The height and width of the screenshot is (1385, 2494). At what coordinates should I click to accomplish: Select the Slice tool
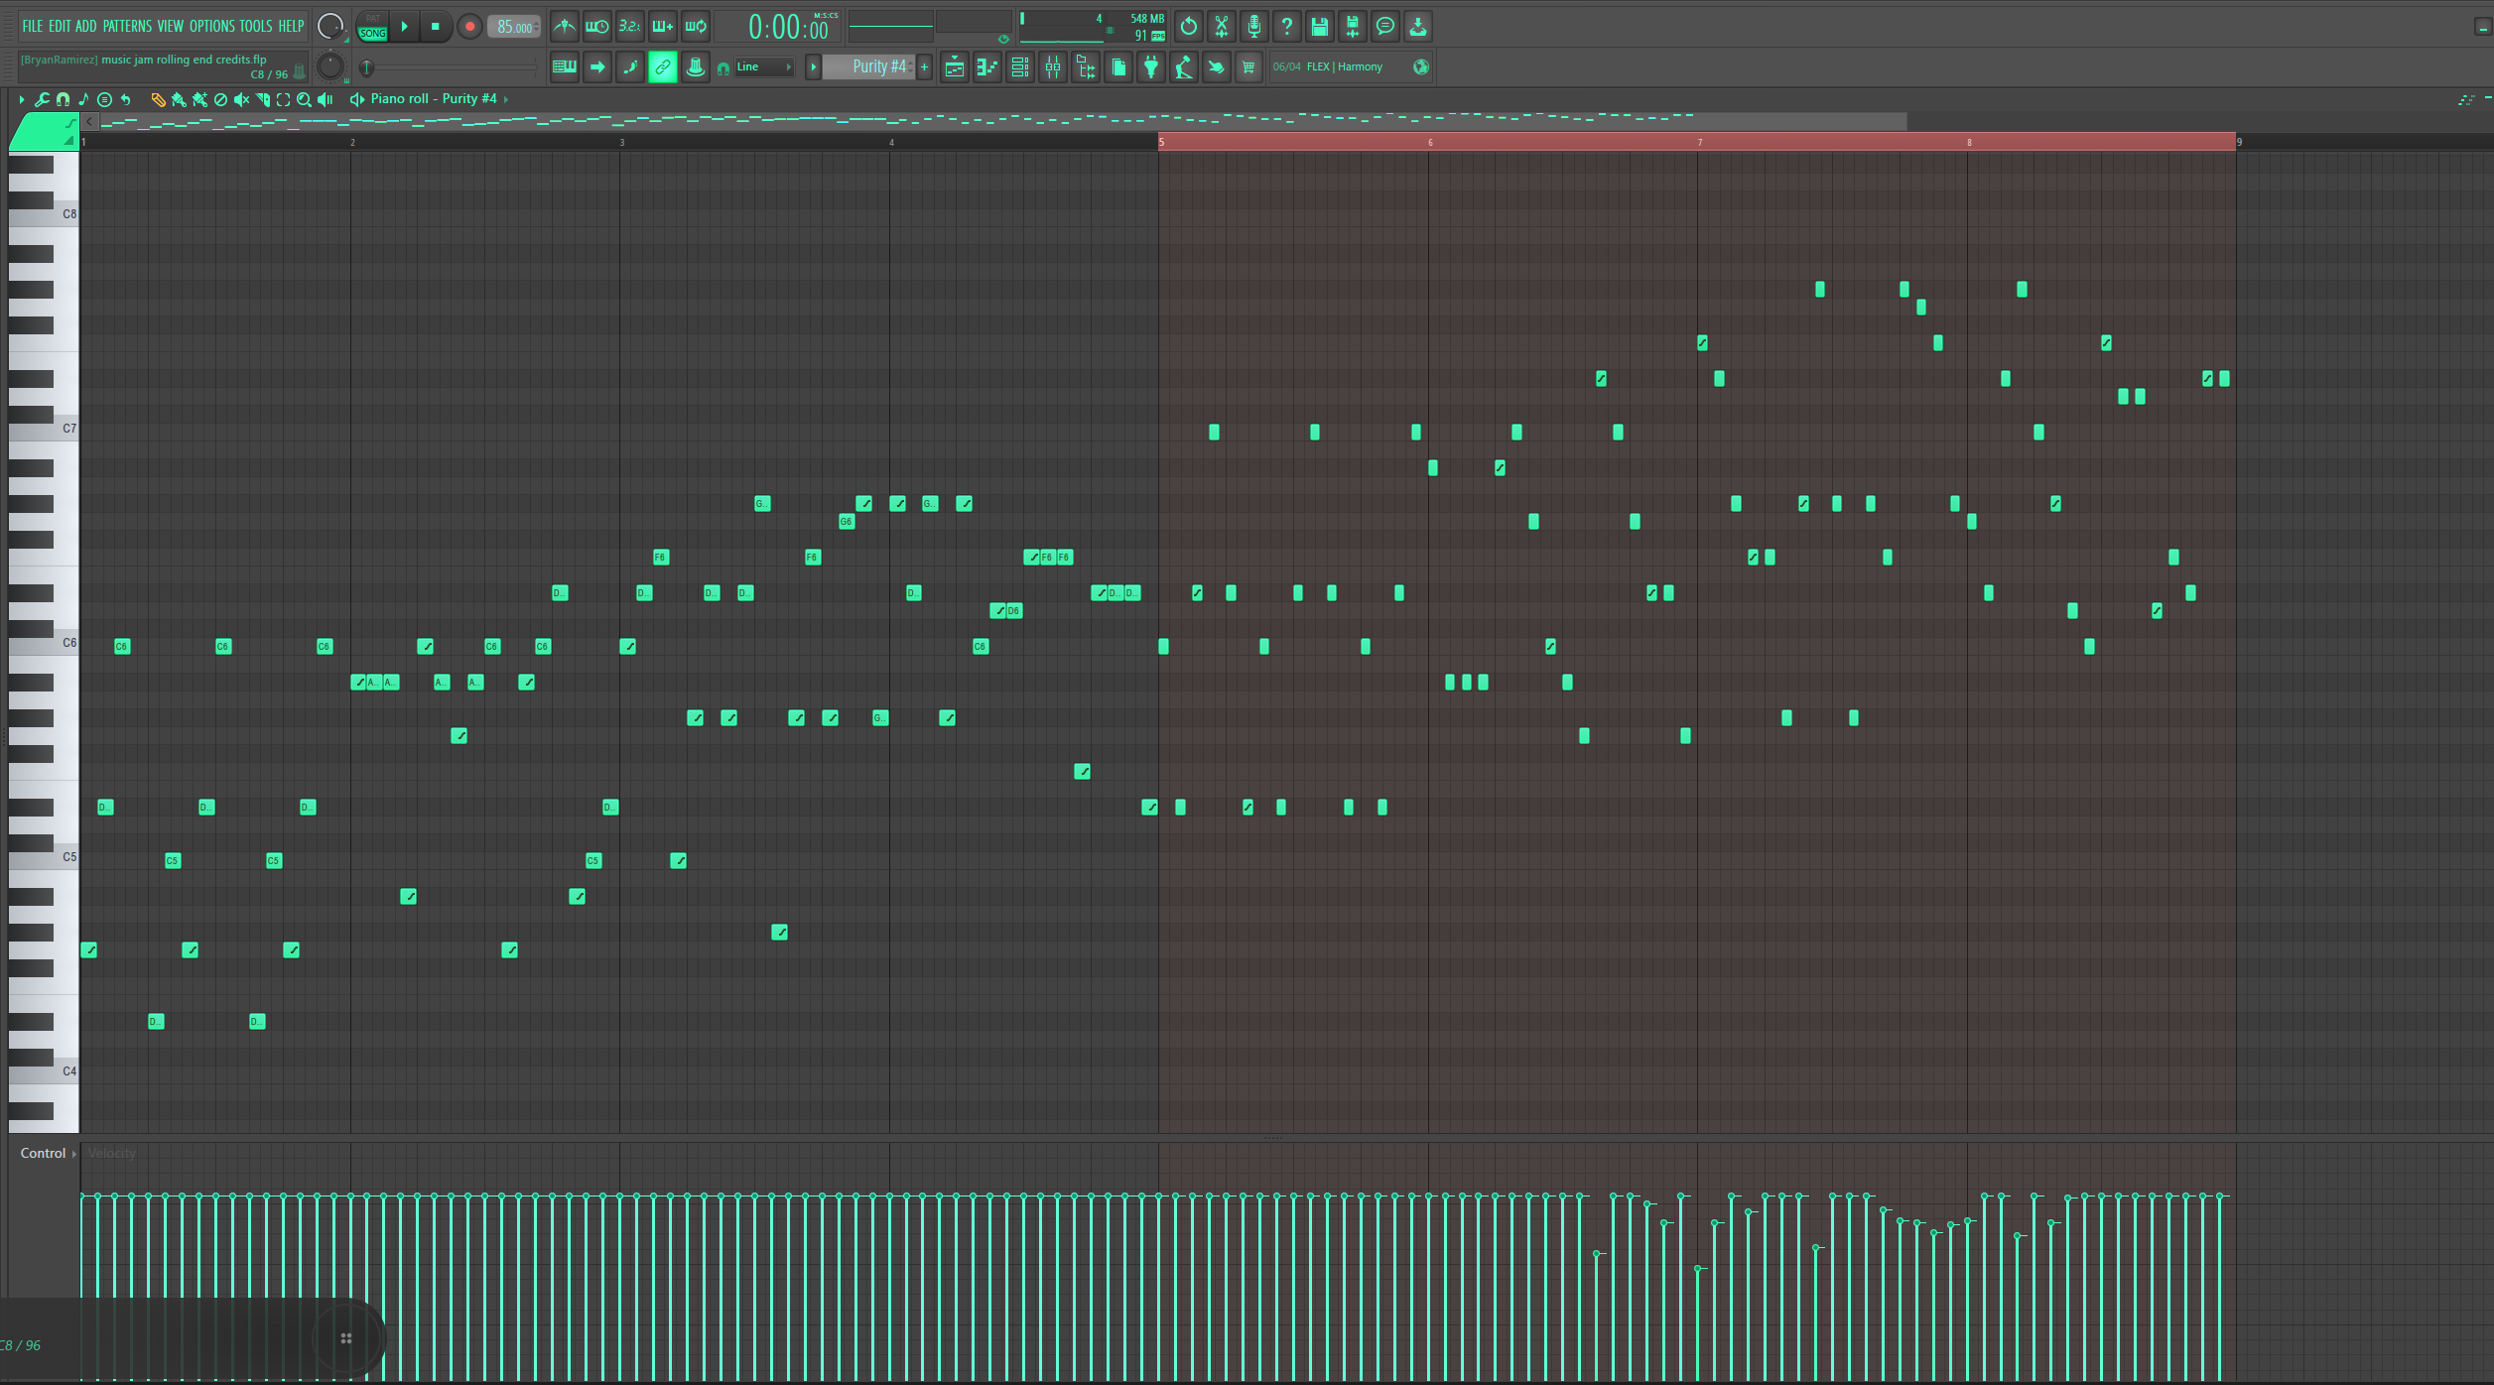[x=263, y=99]
